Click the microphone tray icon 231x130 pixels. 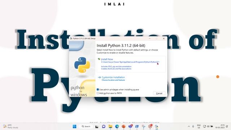[x=193, y=126]
